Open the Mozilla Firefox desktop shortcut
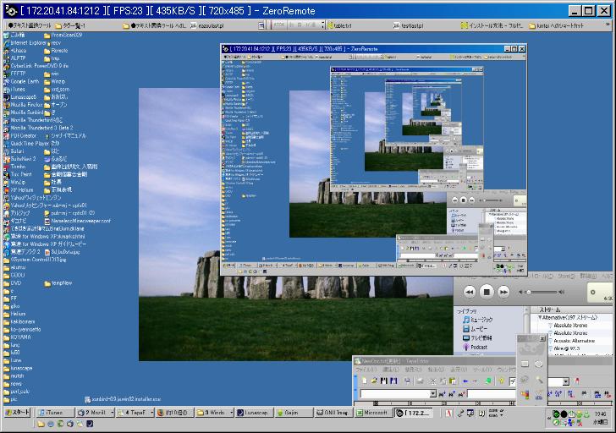 (23, 104)
